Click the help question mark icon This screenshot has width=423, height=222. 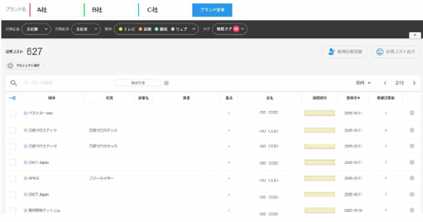click(166, 83)
